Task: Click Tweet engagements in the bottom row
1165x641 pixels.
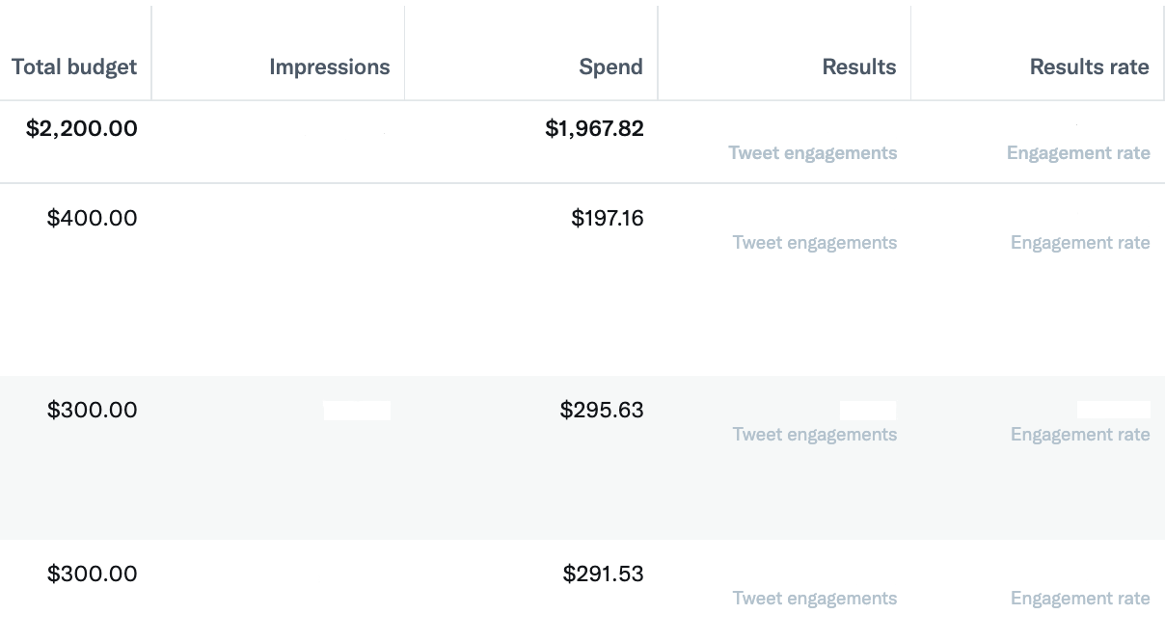Action: [x=813, y=598]
